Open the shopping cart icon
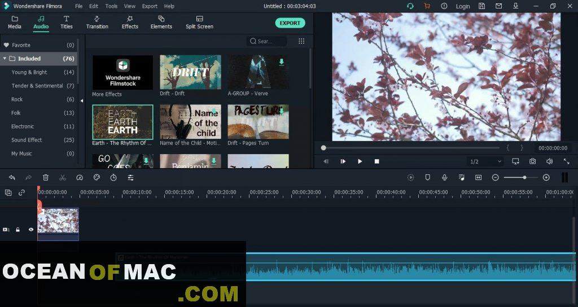Image resolution: width=578 pixels, height=307 pixels. pos(427,6)
